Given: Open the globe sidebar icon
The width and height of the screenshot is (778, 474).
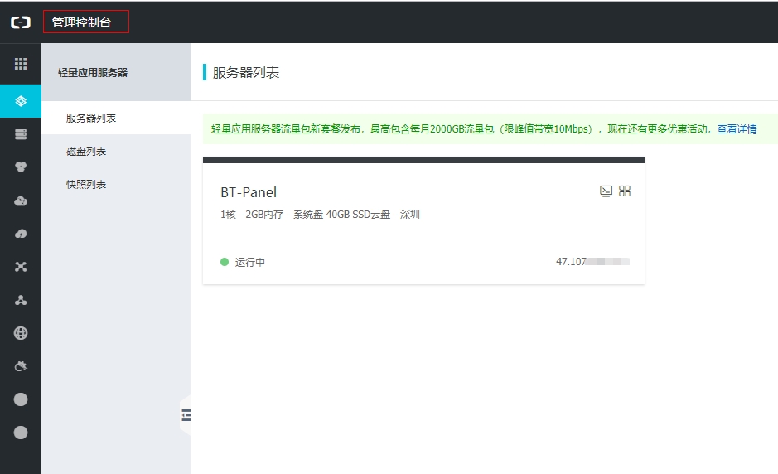Looking at the screenshot, I should click(x=21, y=333).
